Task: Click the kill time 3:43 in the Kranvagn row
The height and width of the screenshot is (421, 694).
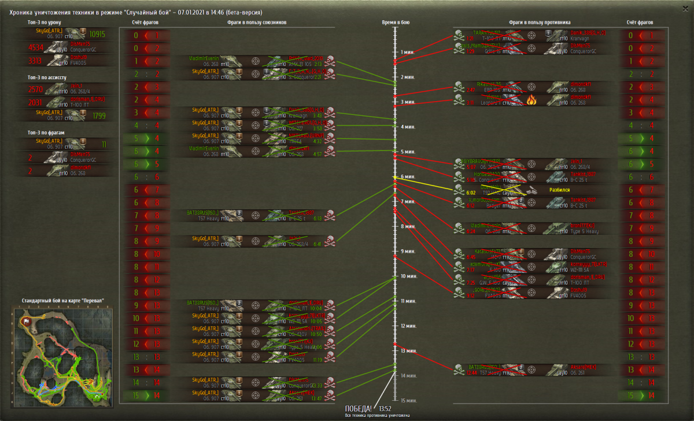Action: click(317, 116)
